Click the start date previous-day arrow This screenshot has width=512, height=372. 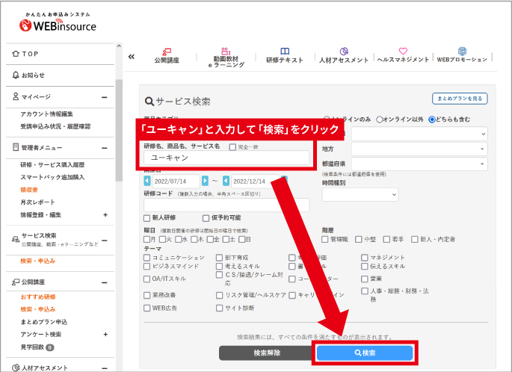click(x=147, y=181)
